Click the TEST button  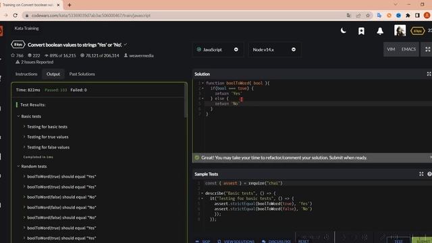(399, 240)
